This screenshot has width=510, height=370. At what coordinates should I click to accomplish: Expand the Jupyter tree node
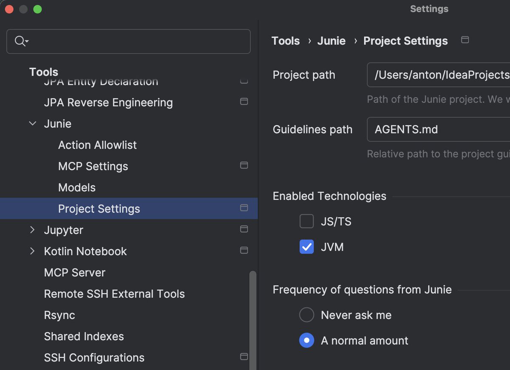33,230
